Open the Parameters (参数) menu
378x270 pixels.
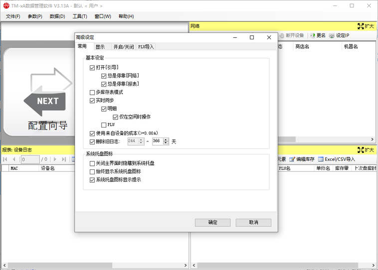pos(35,16)
